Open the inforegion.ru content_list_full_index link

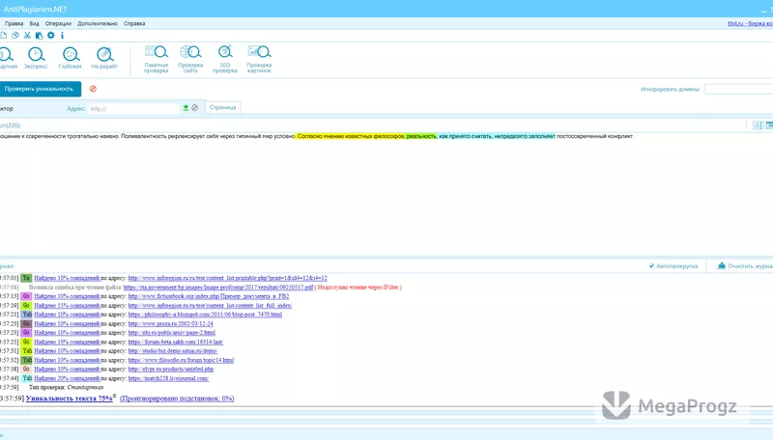tap(210, 306)
